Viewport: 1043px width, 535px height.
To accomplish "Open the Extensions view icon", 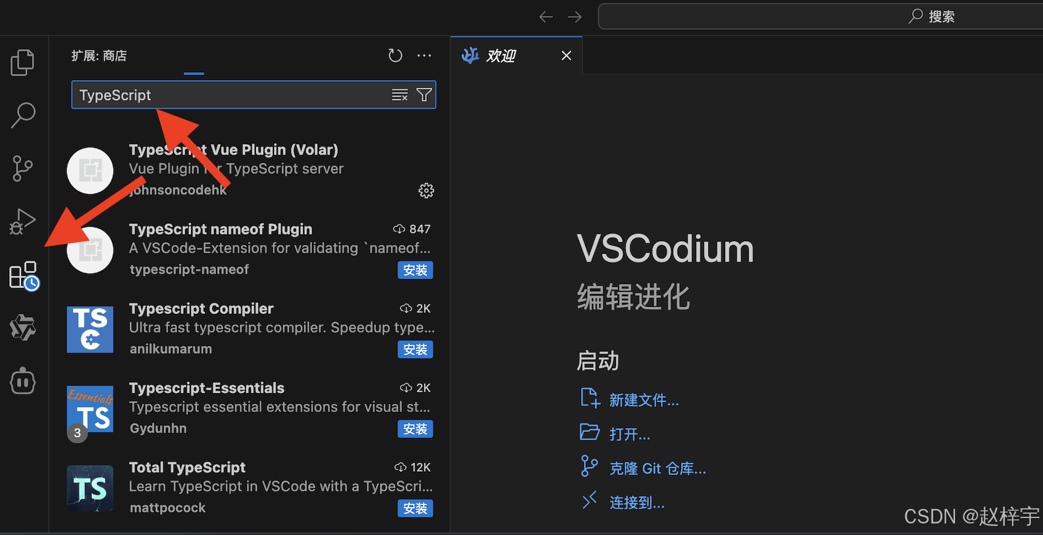I will click(x=24, y=276).
